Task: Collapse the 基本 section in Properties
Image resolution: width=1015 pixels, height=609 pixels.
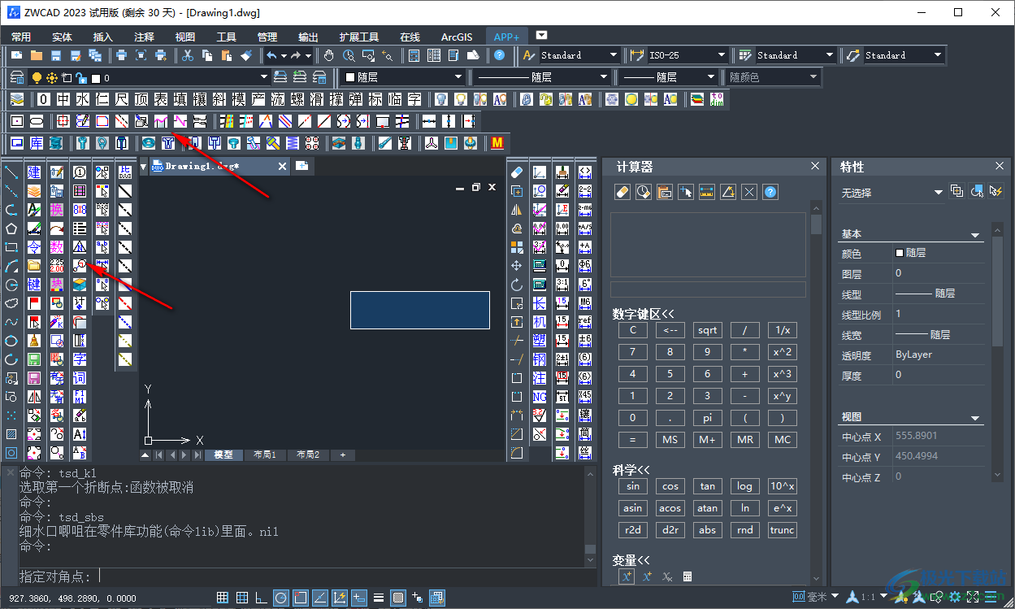Action: click(x=975, y=234)
